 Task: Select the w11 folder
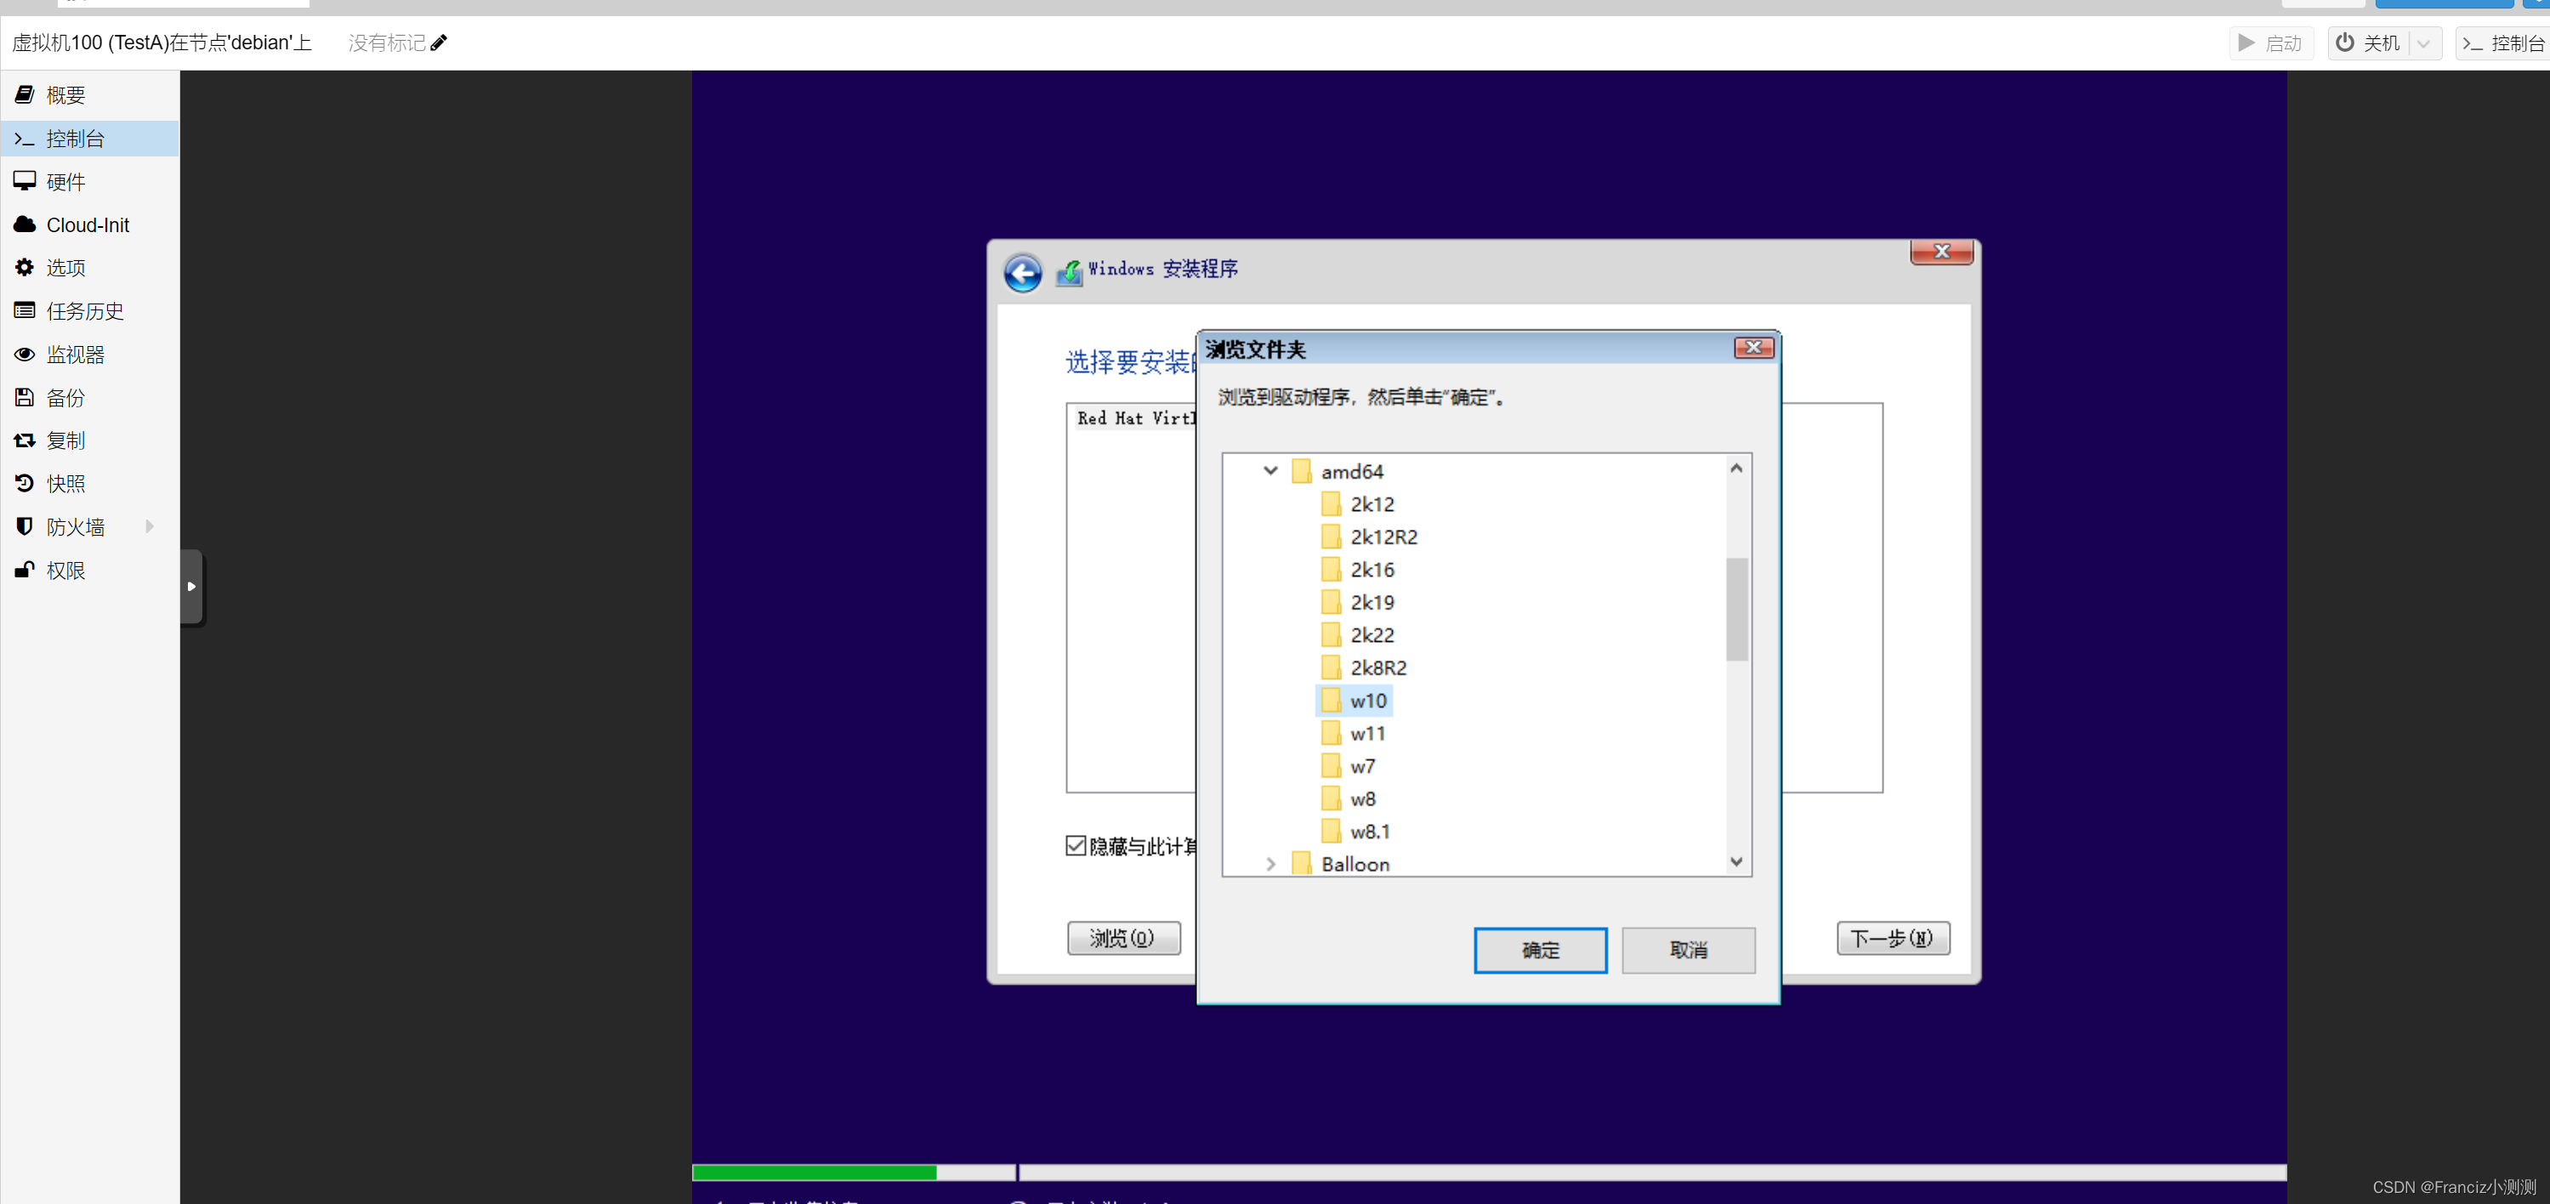1367,733
